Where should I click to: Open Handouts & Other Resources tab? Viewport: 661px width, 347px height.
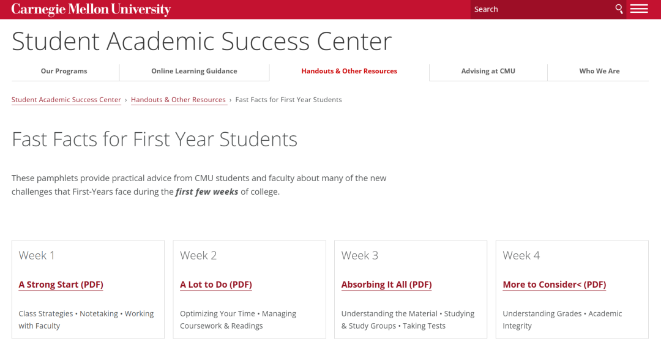click(349, 71)
